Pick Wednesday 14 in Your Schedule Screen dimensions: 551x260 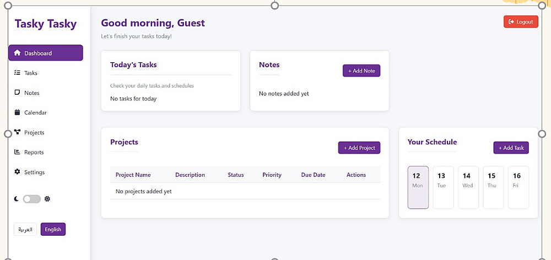(468, 187)
